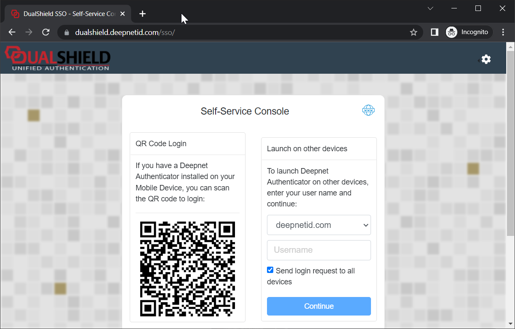View site information via the lock icon
515x329 pixels.
[66, 32]
